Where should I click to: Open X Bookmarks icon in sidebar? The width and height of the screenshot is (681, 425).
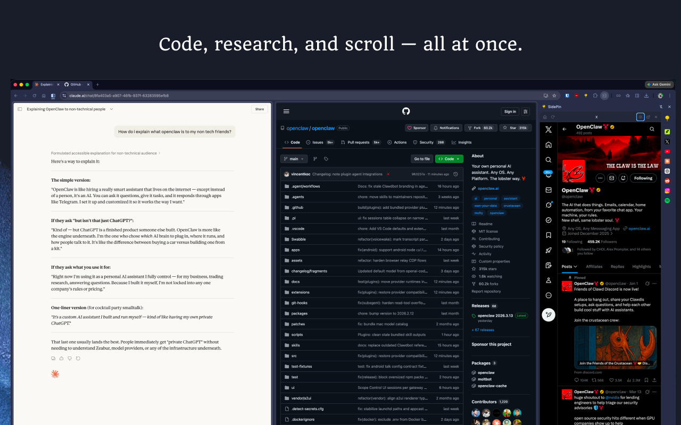click(x=549, y=235)
